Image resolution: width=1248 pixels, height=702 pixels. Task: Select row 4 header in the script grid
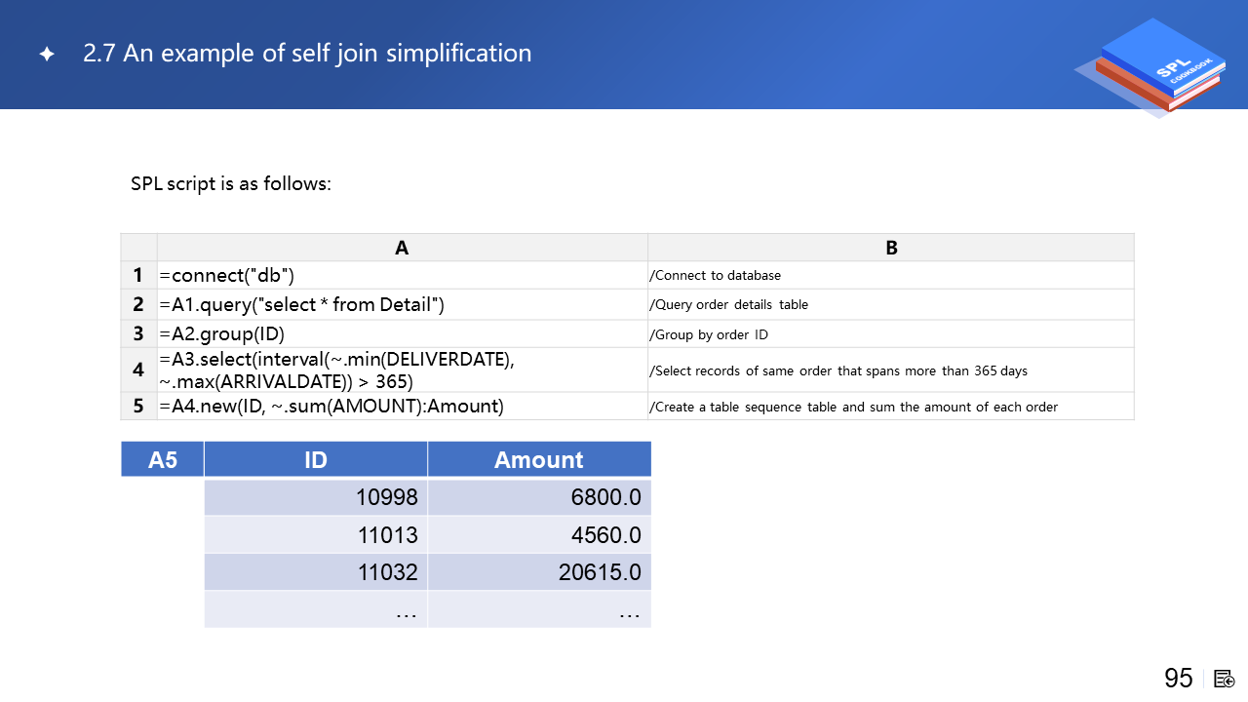coord(138,370)
